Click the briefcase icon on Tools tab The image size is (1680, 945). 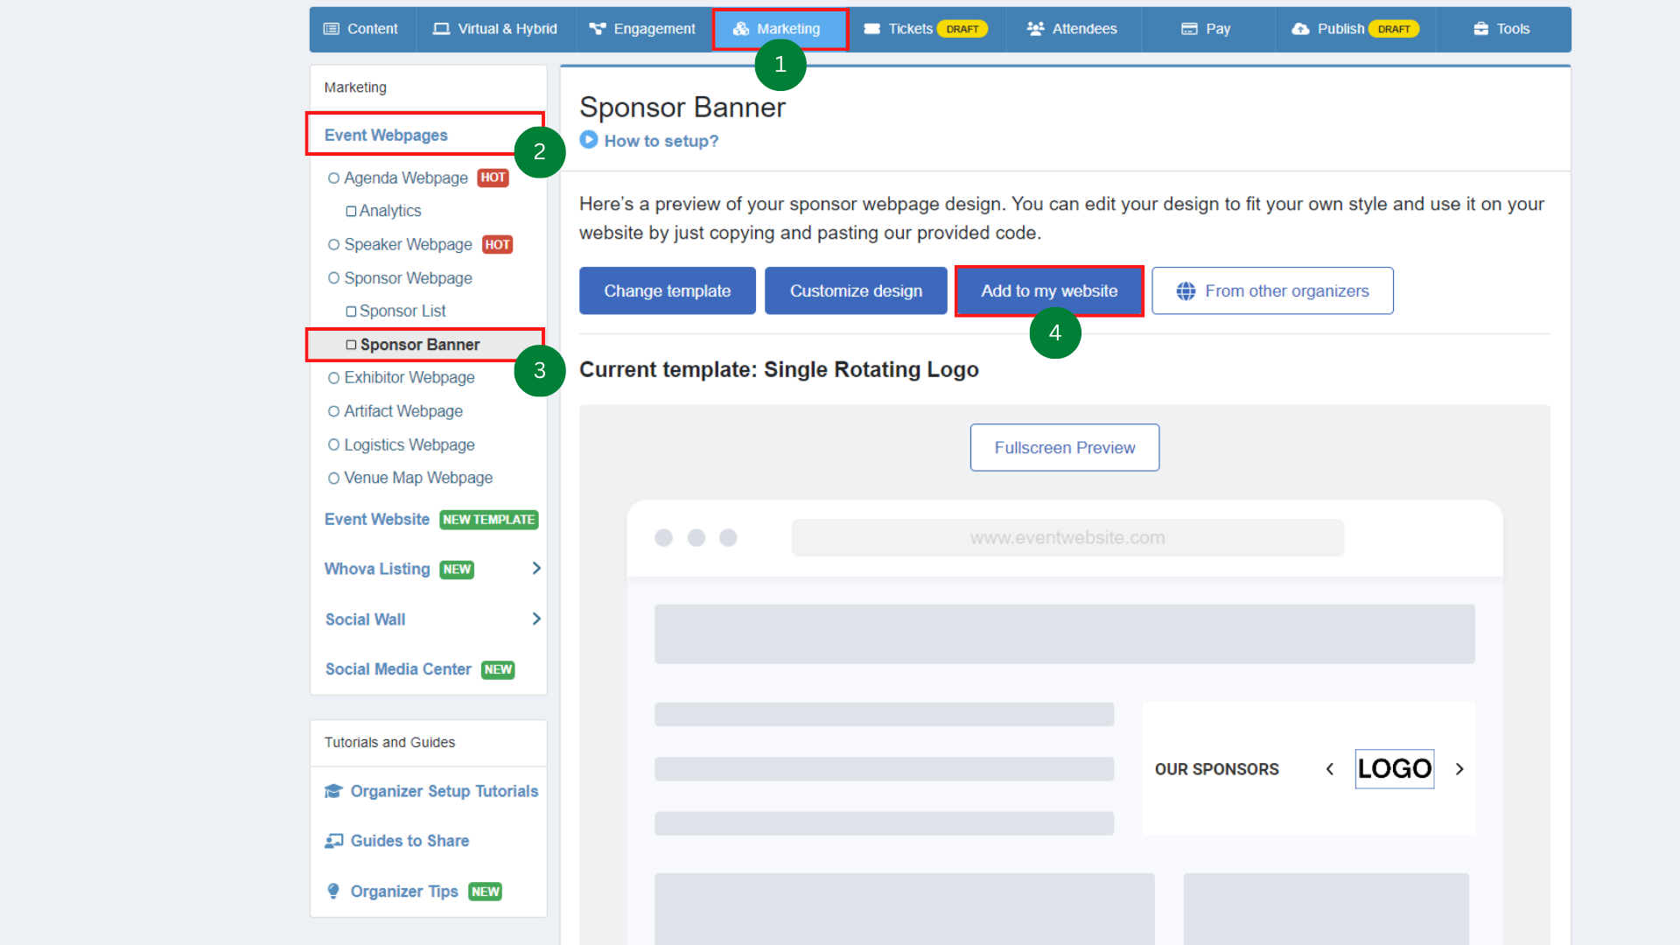point(1480,29)
